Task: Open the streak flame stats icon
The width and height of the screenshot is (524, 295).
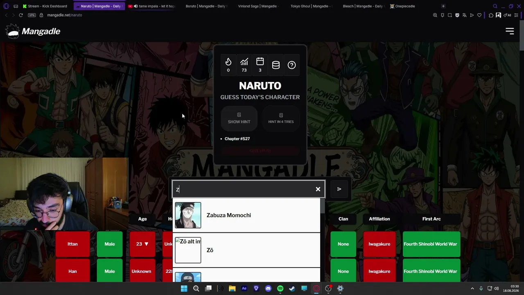Action: tap(228, 65)
